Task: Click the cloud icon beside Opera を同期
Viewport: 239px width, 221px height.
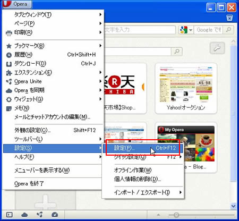Action: 9,91
